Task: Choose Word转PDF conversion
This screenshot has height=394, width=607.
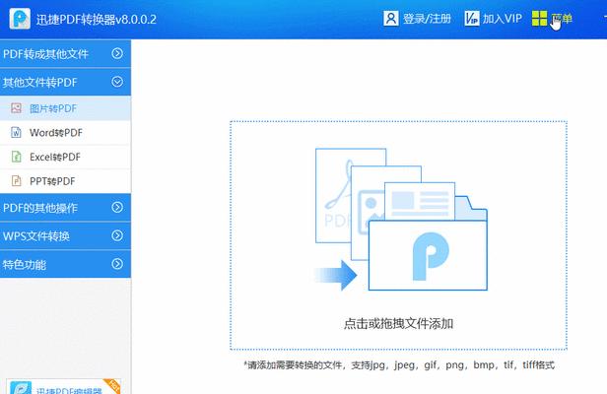Action: tap(65, 133)
